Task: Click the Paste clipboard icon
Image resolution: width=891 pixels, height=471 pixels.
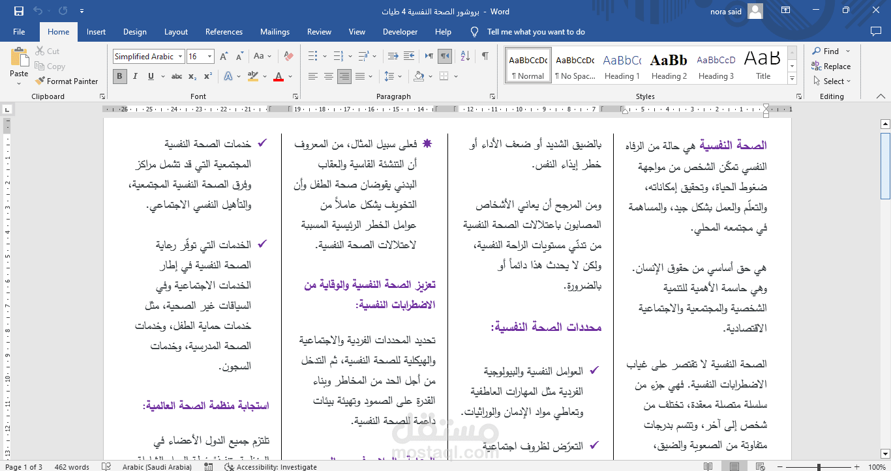Action: [19, 56]
